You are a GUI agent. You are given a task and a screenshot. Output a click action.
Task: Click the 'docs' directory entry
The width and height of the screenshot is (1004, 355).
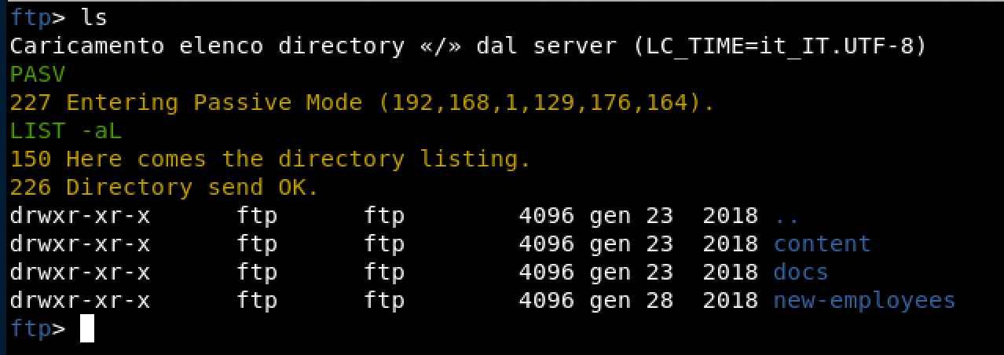tap(801, 272)
